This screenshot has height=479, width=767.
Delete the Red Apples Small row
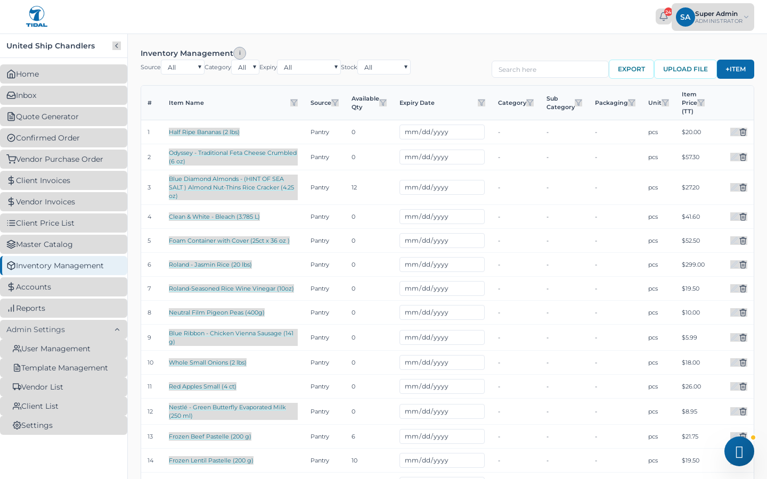point(743,386)
